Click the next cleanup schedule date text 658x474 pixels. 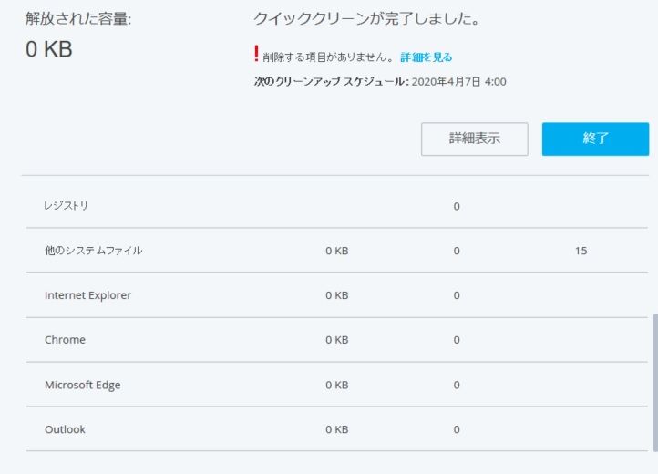459,82
